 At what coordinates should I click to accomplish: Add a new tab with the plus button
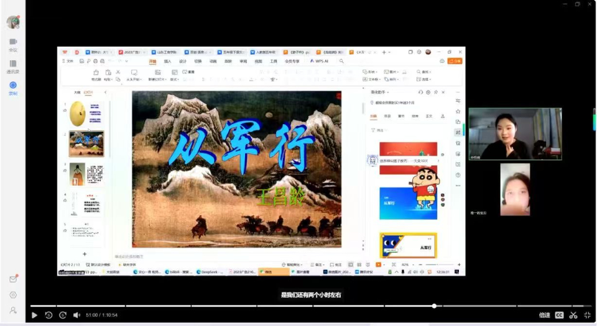[x=384, y=52]
